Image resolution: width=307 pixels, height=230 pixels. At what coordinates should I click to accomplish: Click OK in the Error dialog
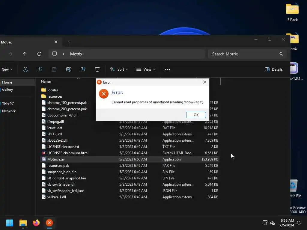click(196, 115)
